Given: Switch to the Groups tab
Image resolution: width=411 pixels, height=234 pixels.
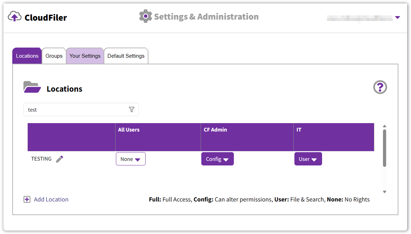Looking at the screenshot, I should point(54,56).
